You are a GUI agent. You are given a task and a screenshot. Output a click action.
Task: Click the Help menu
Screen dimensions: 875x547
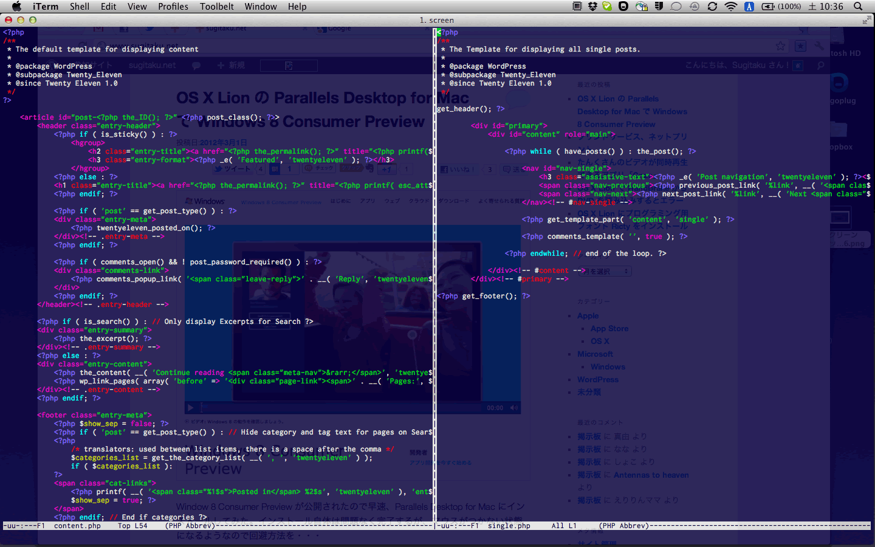[297, 7]
